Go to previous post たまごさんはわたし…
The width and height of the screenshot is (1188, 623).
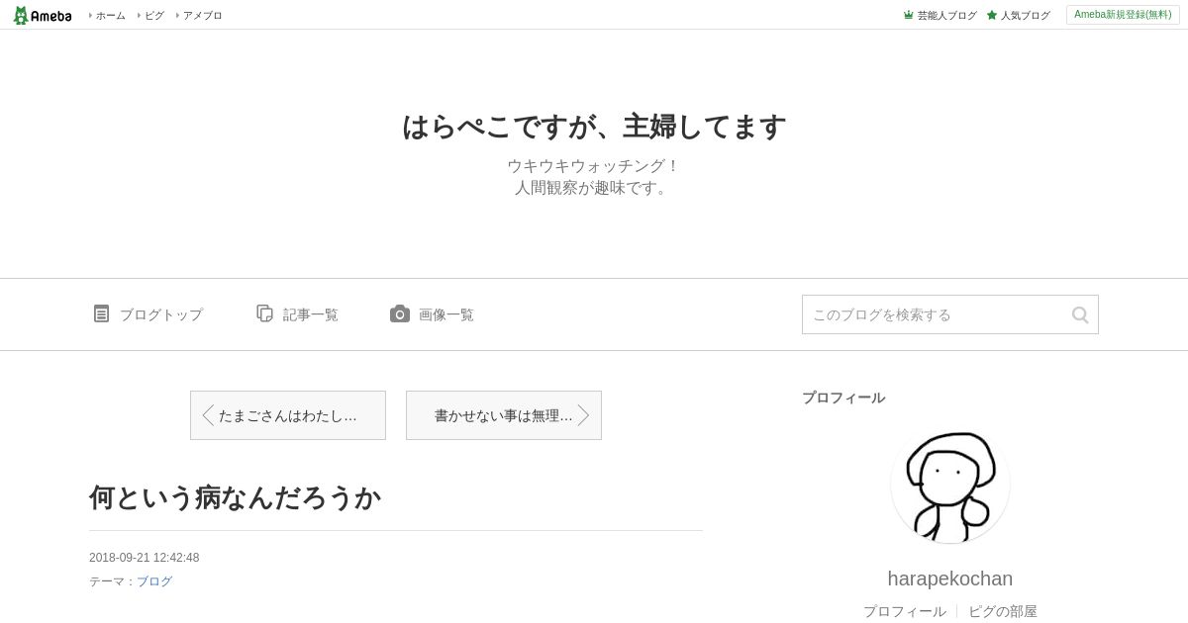(x=288, y=415)
